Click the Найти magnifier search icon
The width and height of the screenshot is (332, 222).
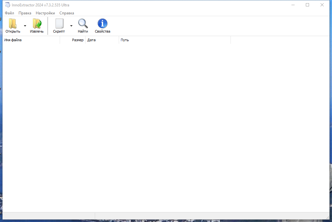[x=83, y=23]
